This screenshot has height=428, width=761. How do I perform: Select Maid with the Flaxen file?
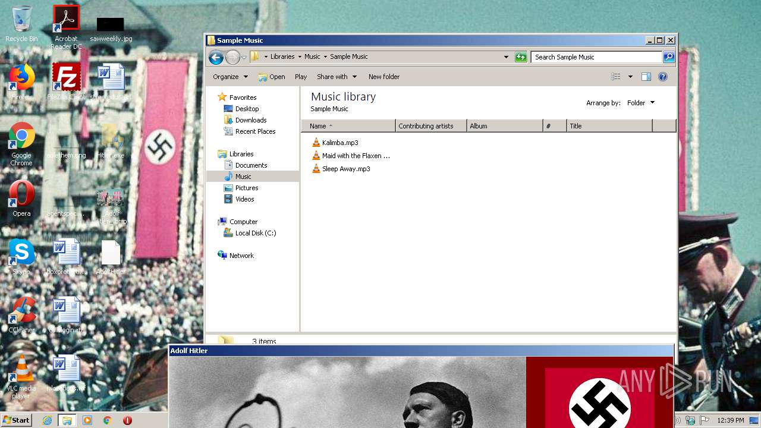pyautogui.click(x=351, y=156)
